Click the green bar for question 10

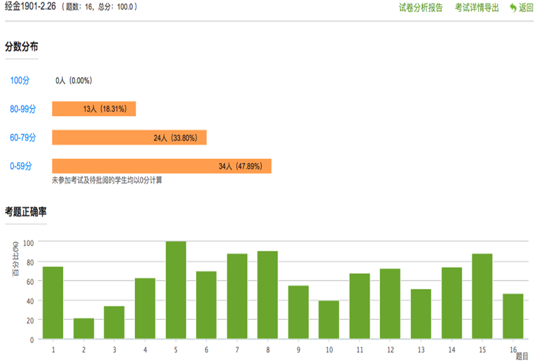pyautogui.click(x=329, y=319)
